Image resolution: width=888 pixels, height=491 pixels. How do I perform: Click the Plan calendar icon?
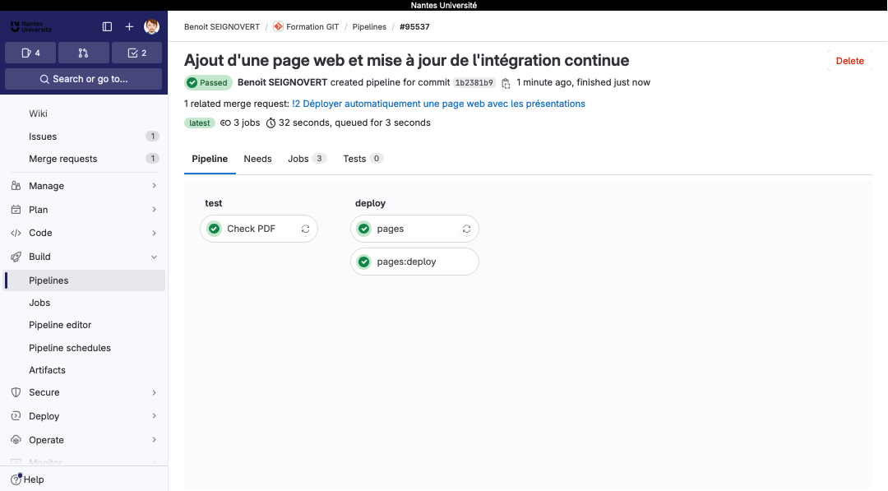tap(16, 210)
